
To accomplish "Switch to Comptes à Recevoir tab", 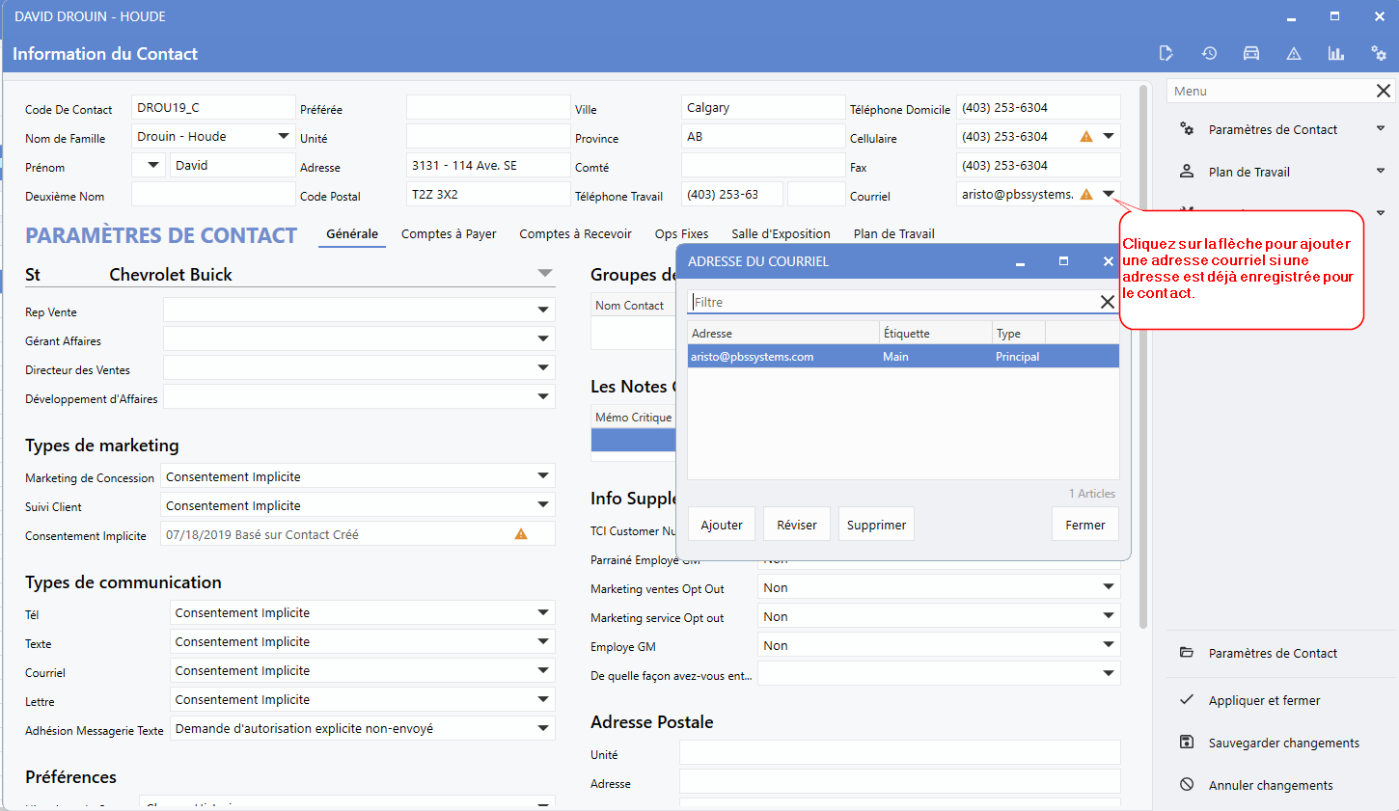I will 575,234.
